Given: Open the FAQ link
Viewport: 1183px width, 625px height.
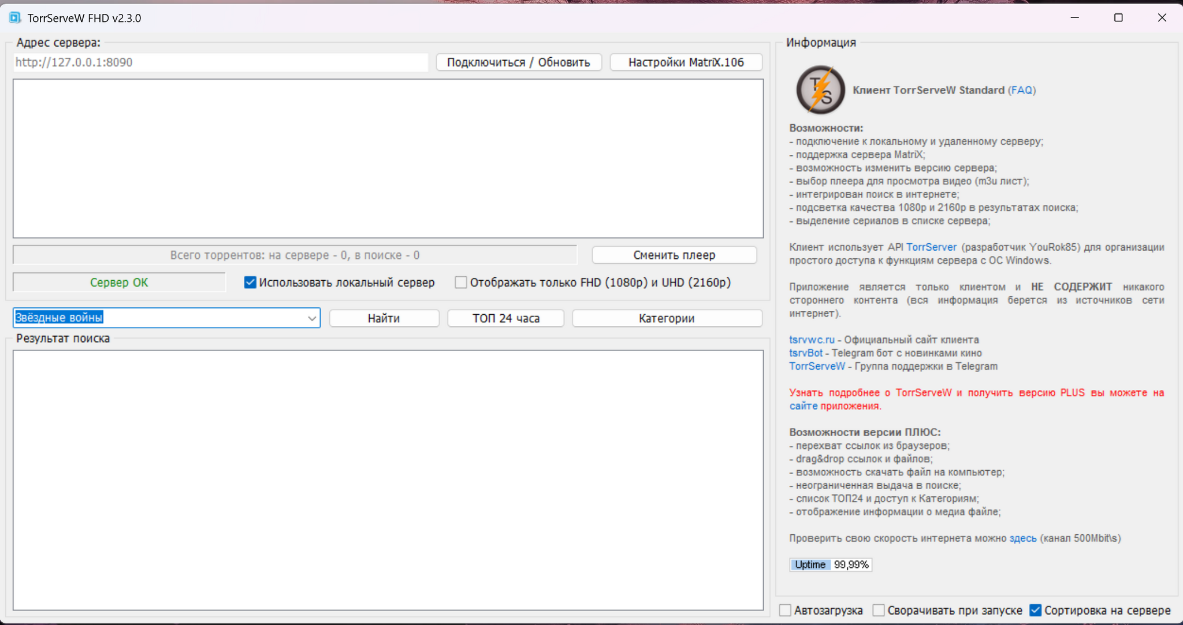Looking at the screenshot, I should pos(1022,90).
